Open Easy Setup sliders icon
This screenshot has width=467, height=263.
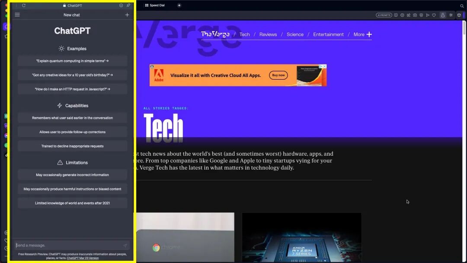451,15
